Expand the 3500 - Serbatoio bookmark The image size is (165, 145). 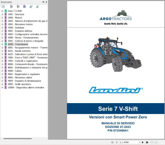tap(2, 28)
